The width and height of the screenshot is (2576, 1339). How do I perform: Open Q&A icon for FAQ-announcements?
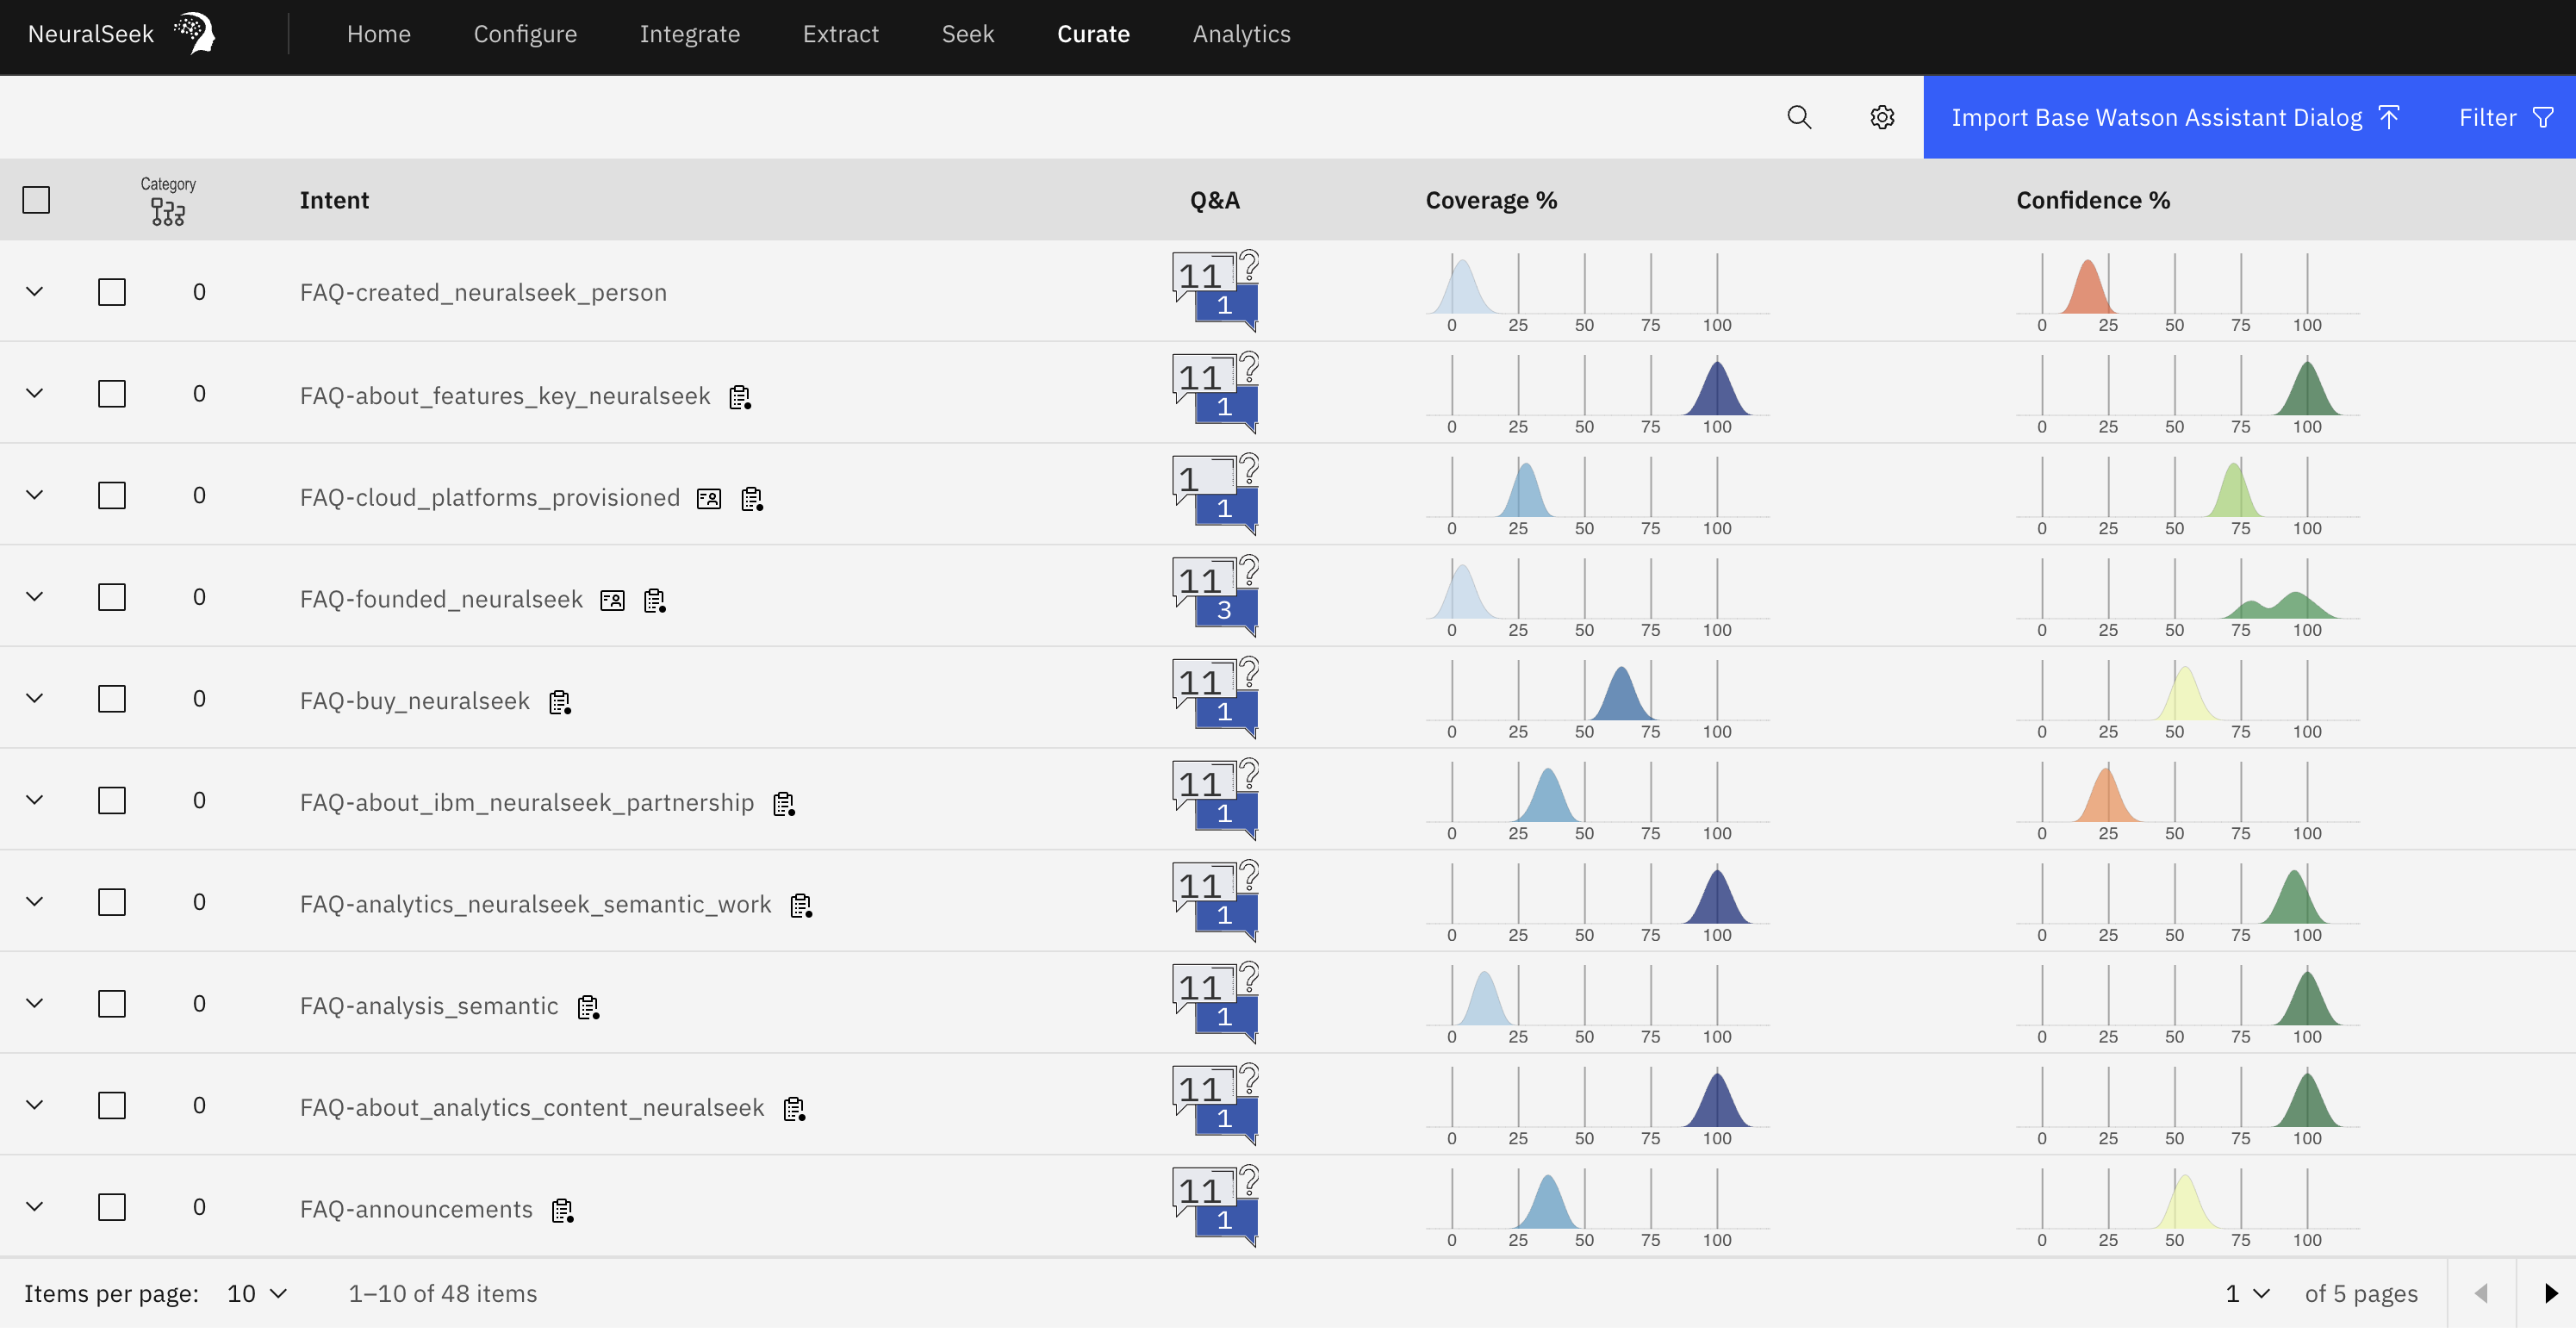[x=1216, y=1208]
